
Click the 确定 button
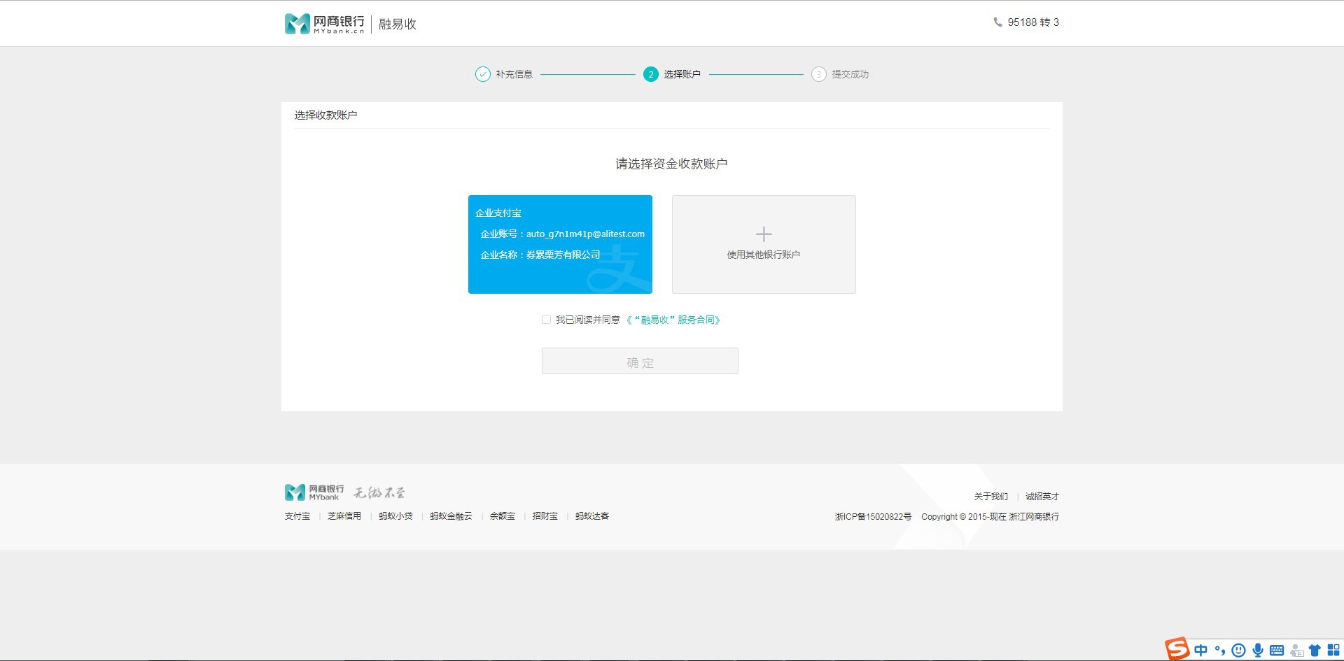point(640,361)
